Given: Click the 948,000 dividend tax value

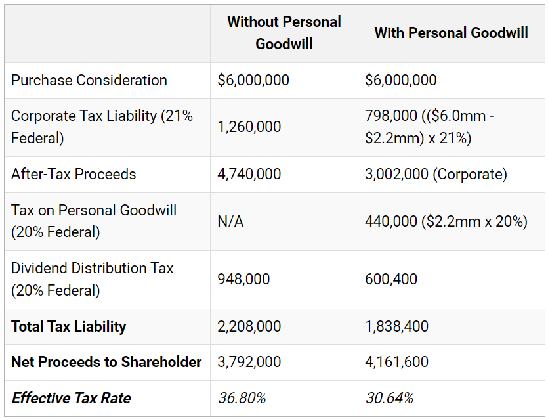Looking at the screenshot, I should tap(243, 280).
